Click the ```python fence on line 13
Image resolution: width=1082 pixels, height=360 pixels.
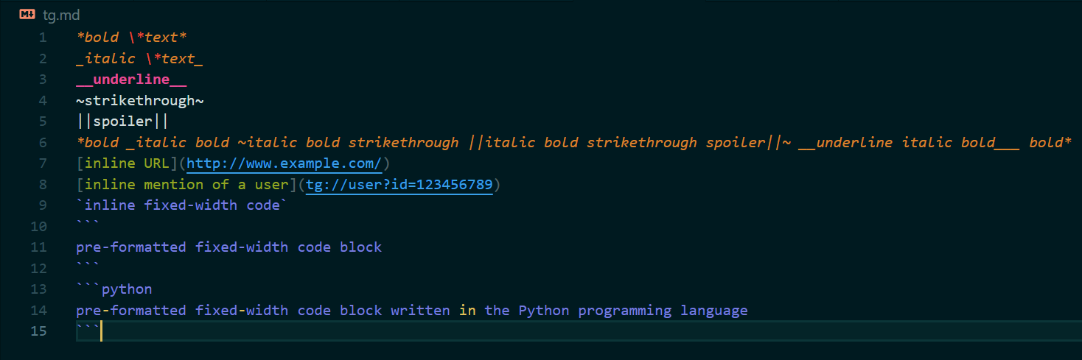coord(114,289)
